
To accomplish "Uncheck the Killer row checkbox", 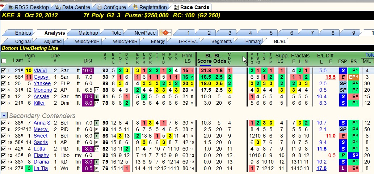I will pyautogui.click(x=3, y=103).
